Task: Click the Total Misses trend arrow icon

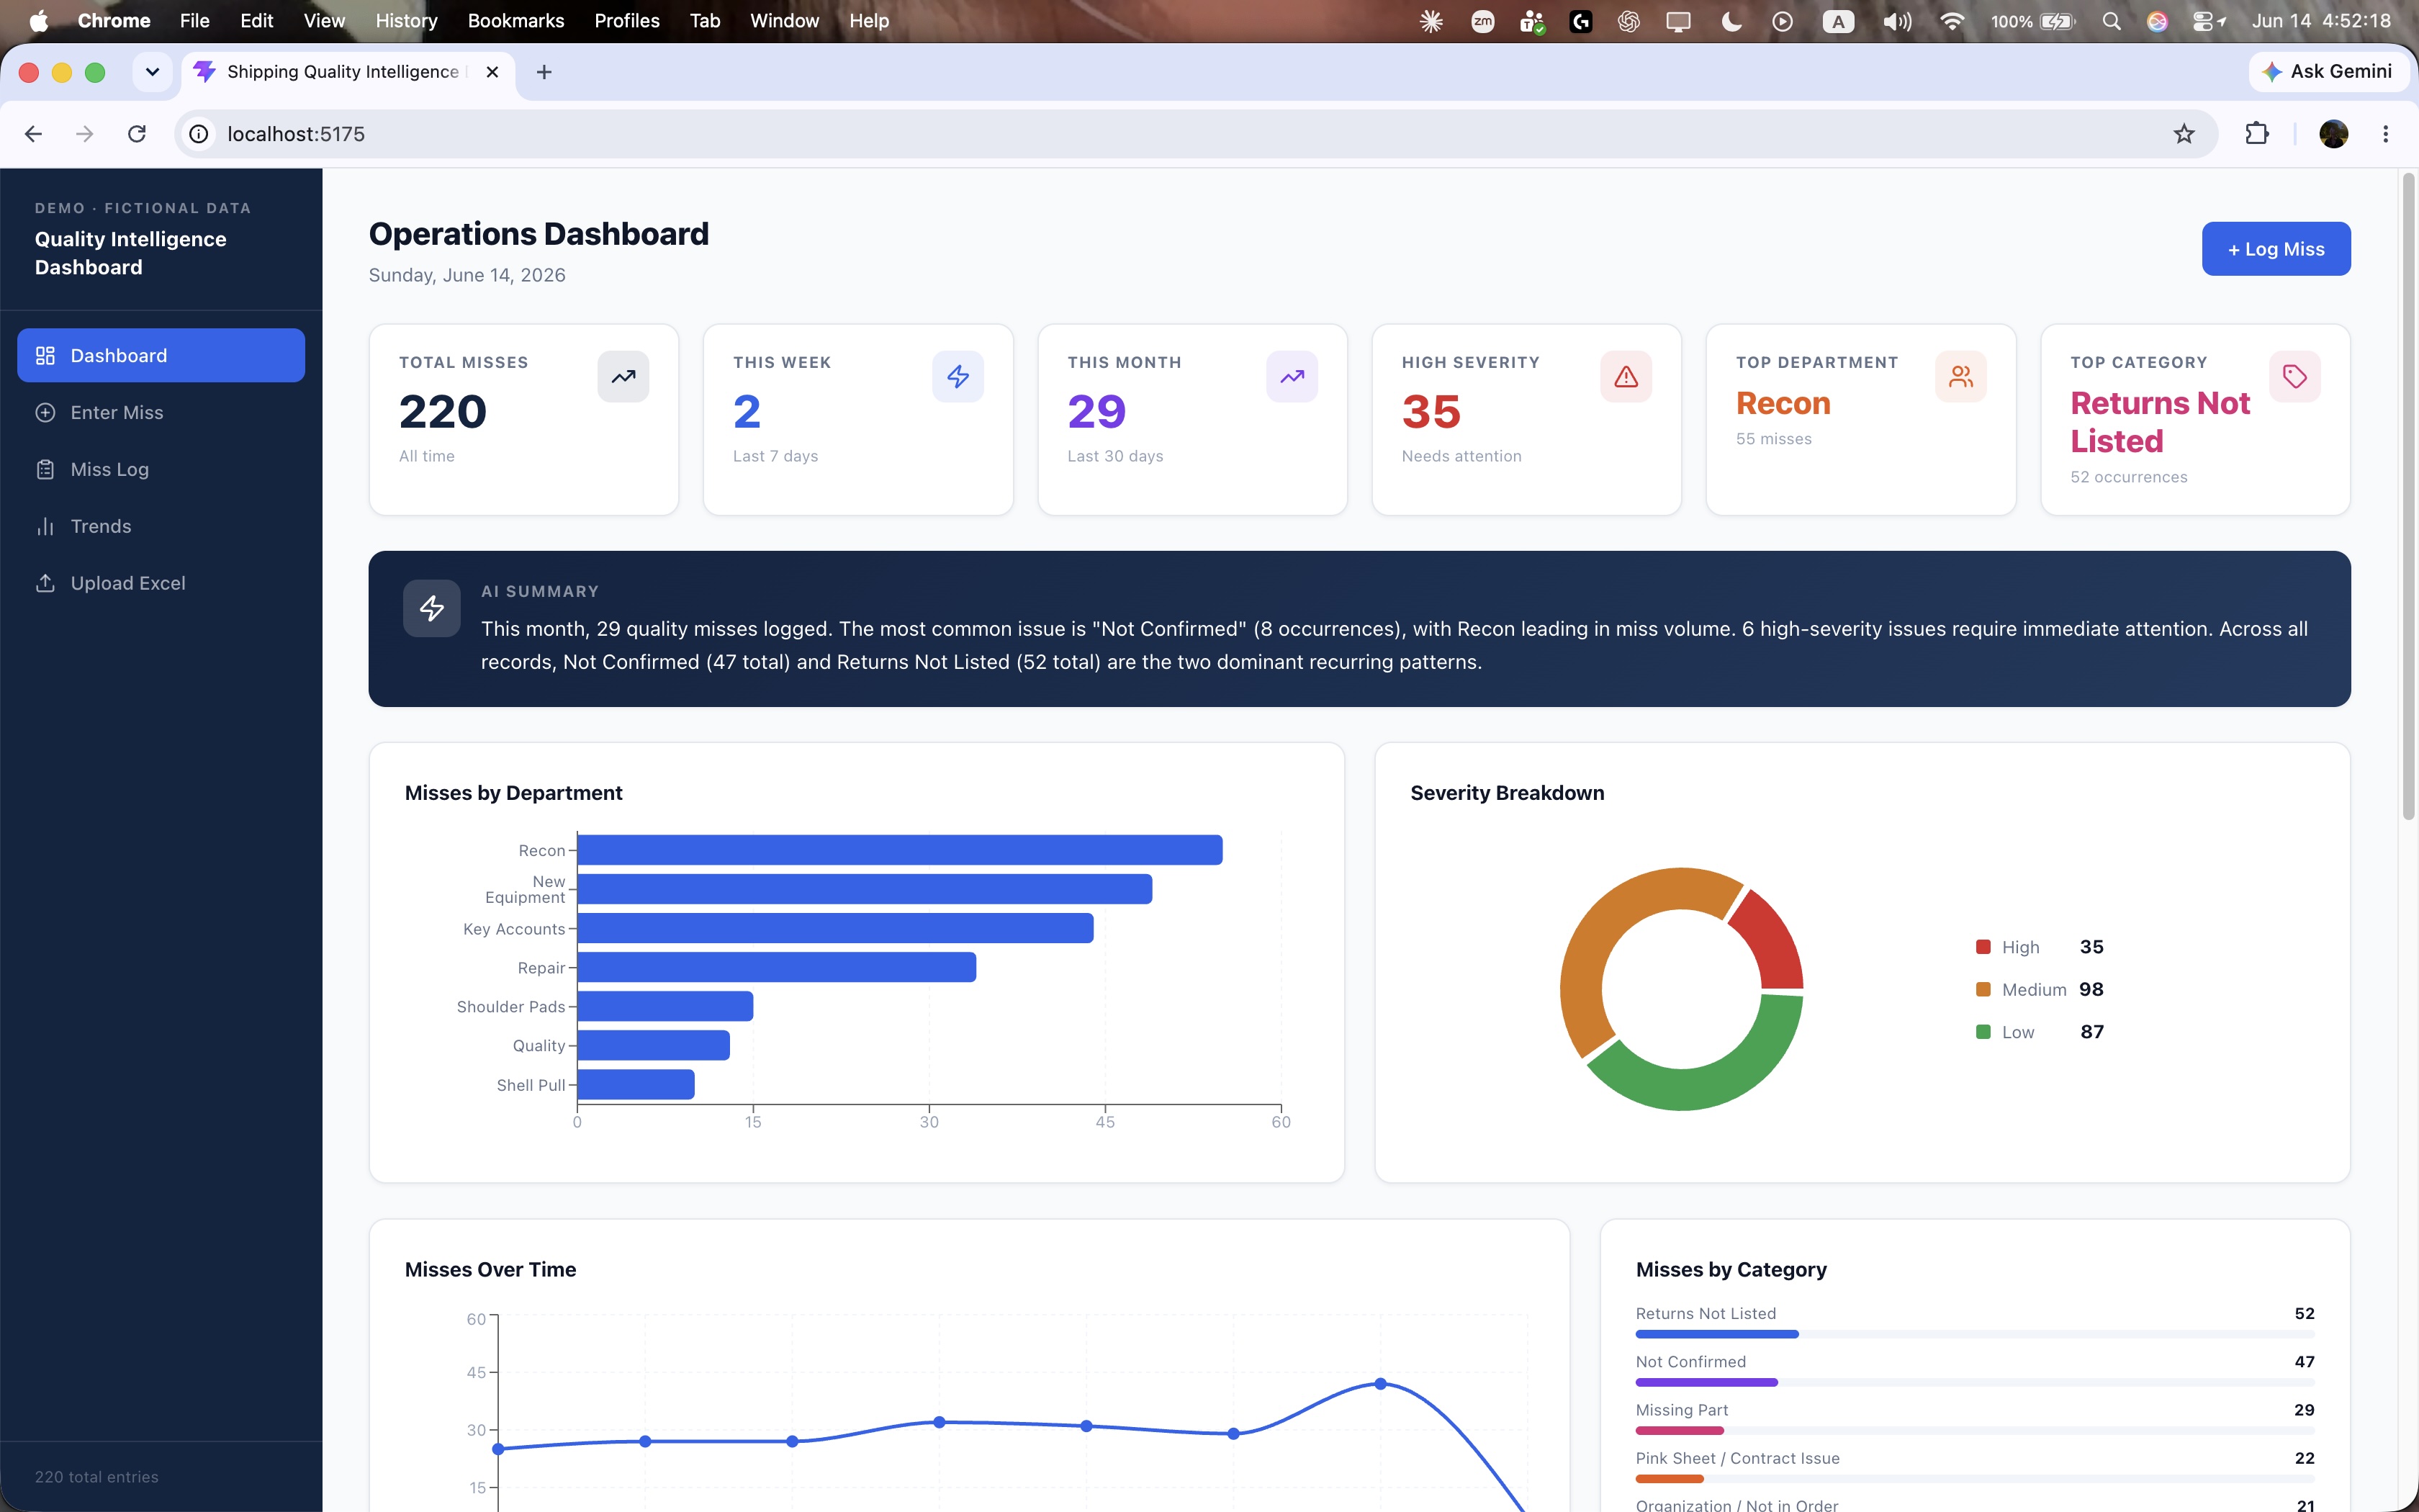Action: coord(623,377)
